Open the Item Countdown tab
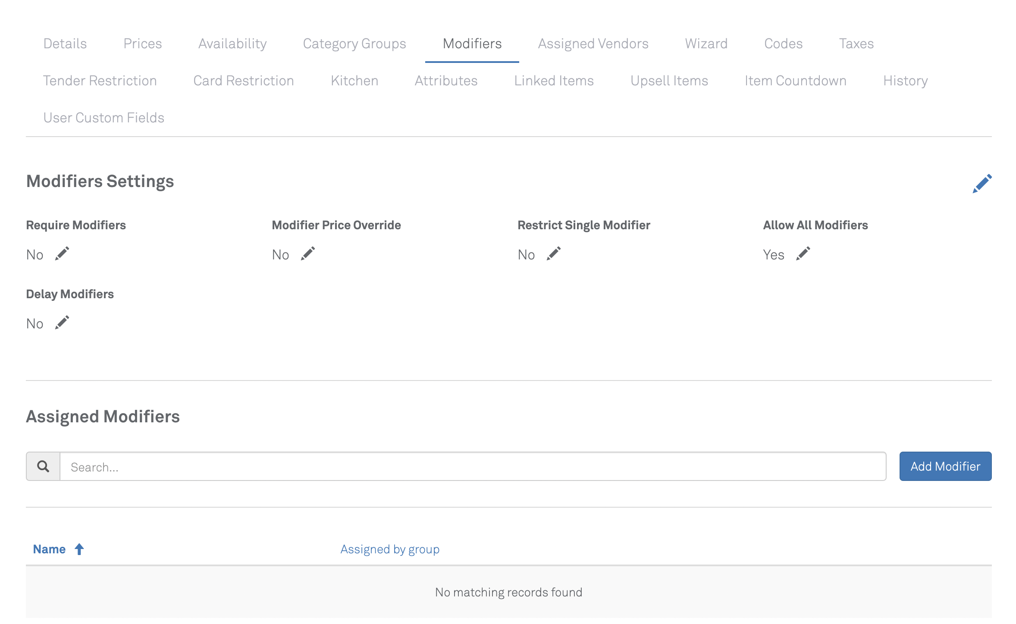1016x624 pixels. pyautogui.click(x=795, y=81)
